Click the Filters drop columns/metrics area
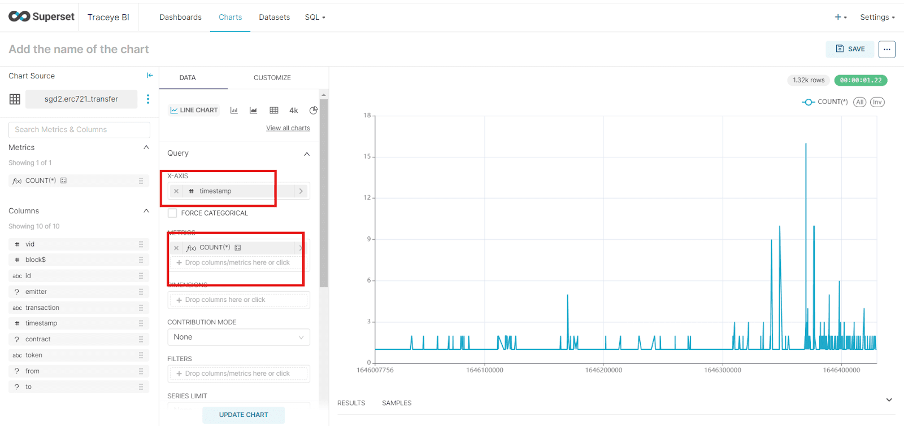This screenshot has width=904, height=426. click(238, 374)
